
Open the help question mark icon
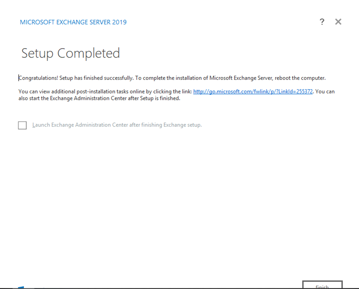(x=322, y=22)
